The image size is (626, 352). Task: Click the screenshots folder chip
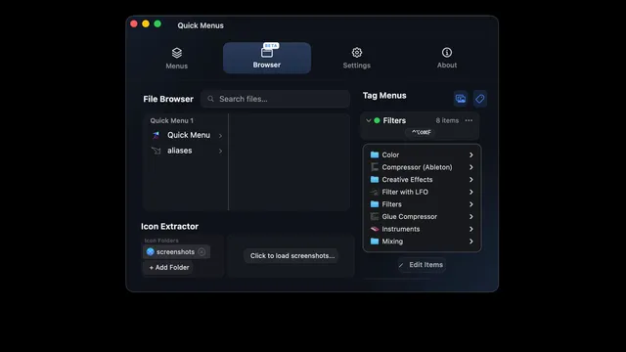coord(176,252)
